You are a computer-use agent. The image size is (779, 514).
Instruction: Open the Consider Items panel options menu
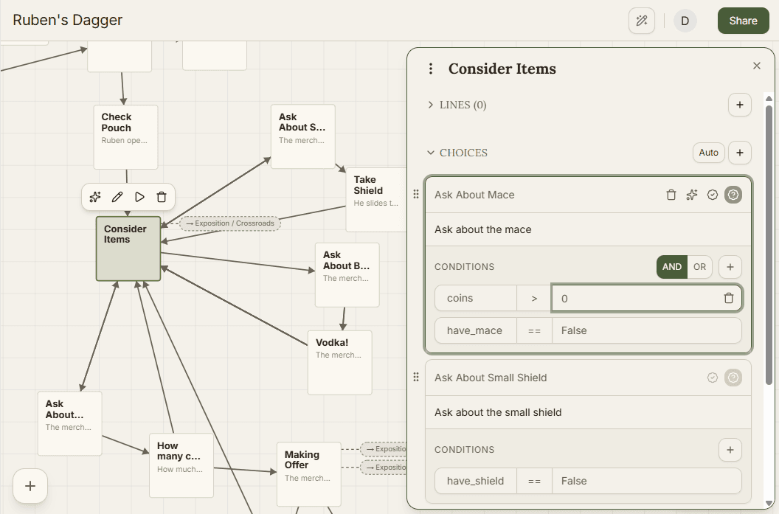pyautogui.click(x=431, y=69)
